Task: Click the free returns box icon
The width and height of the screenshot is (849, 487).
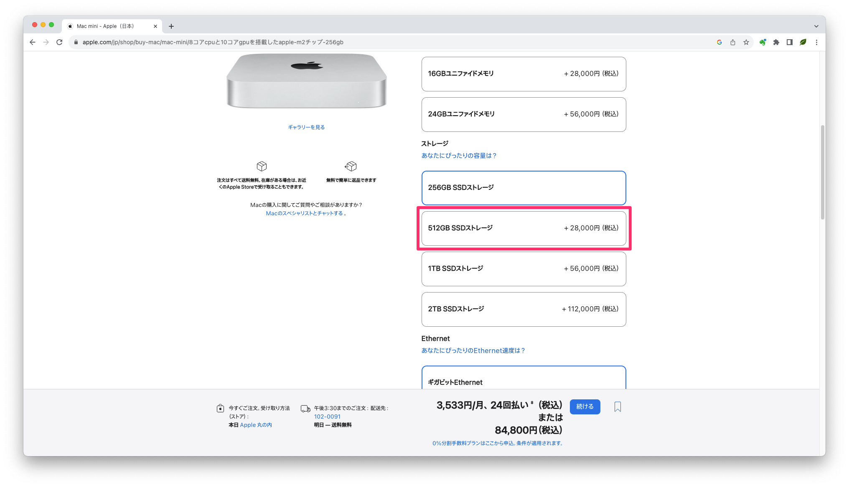Action: (351, 166)
